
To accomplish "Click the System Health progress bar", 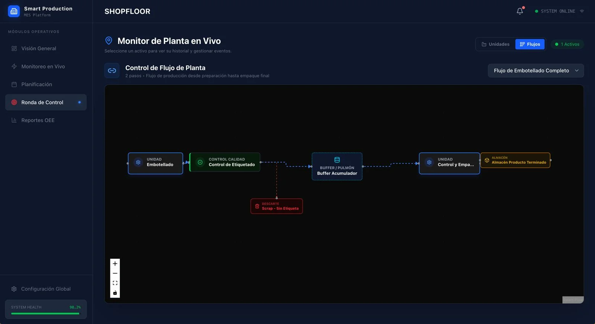I will 45,314.
